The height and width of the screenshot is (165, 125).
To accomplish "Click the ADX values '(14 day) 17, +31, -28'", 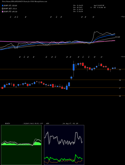I will tap(70, 123).
